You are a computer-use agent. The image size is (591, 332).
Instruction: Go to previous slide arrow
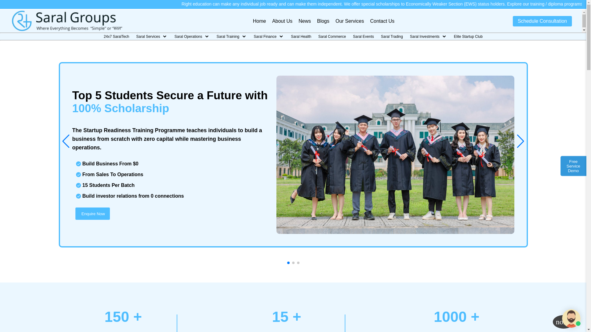coord(66,141)
